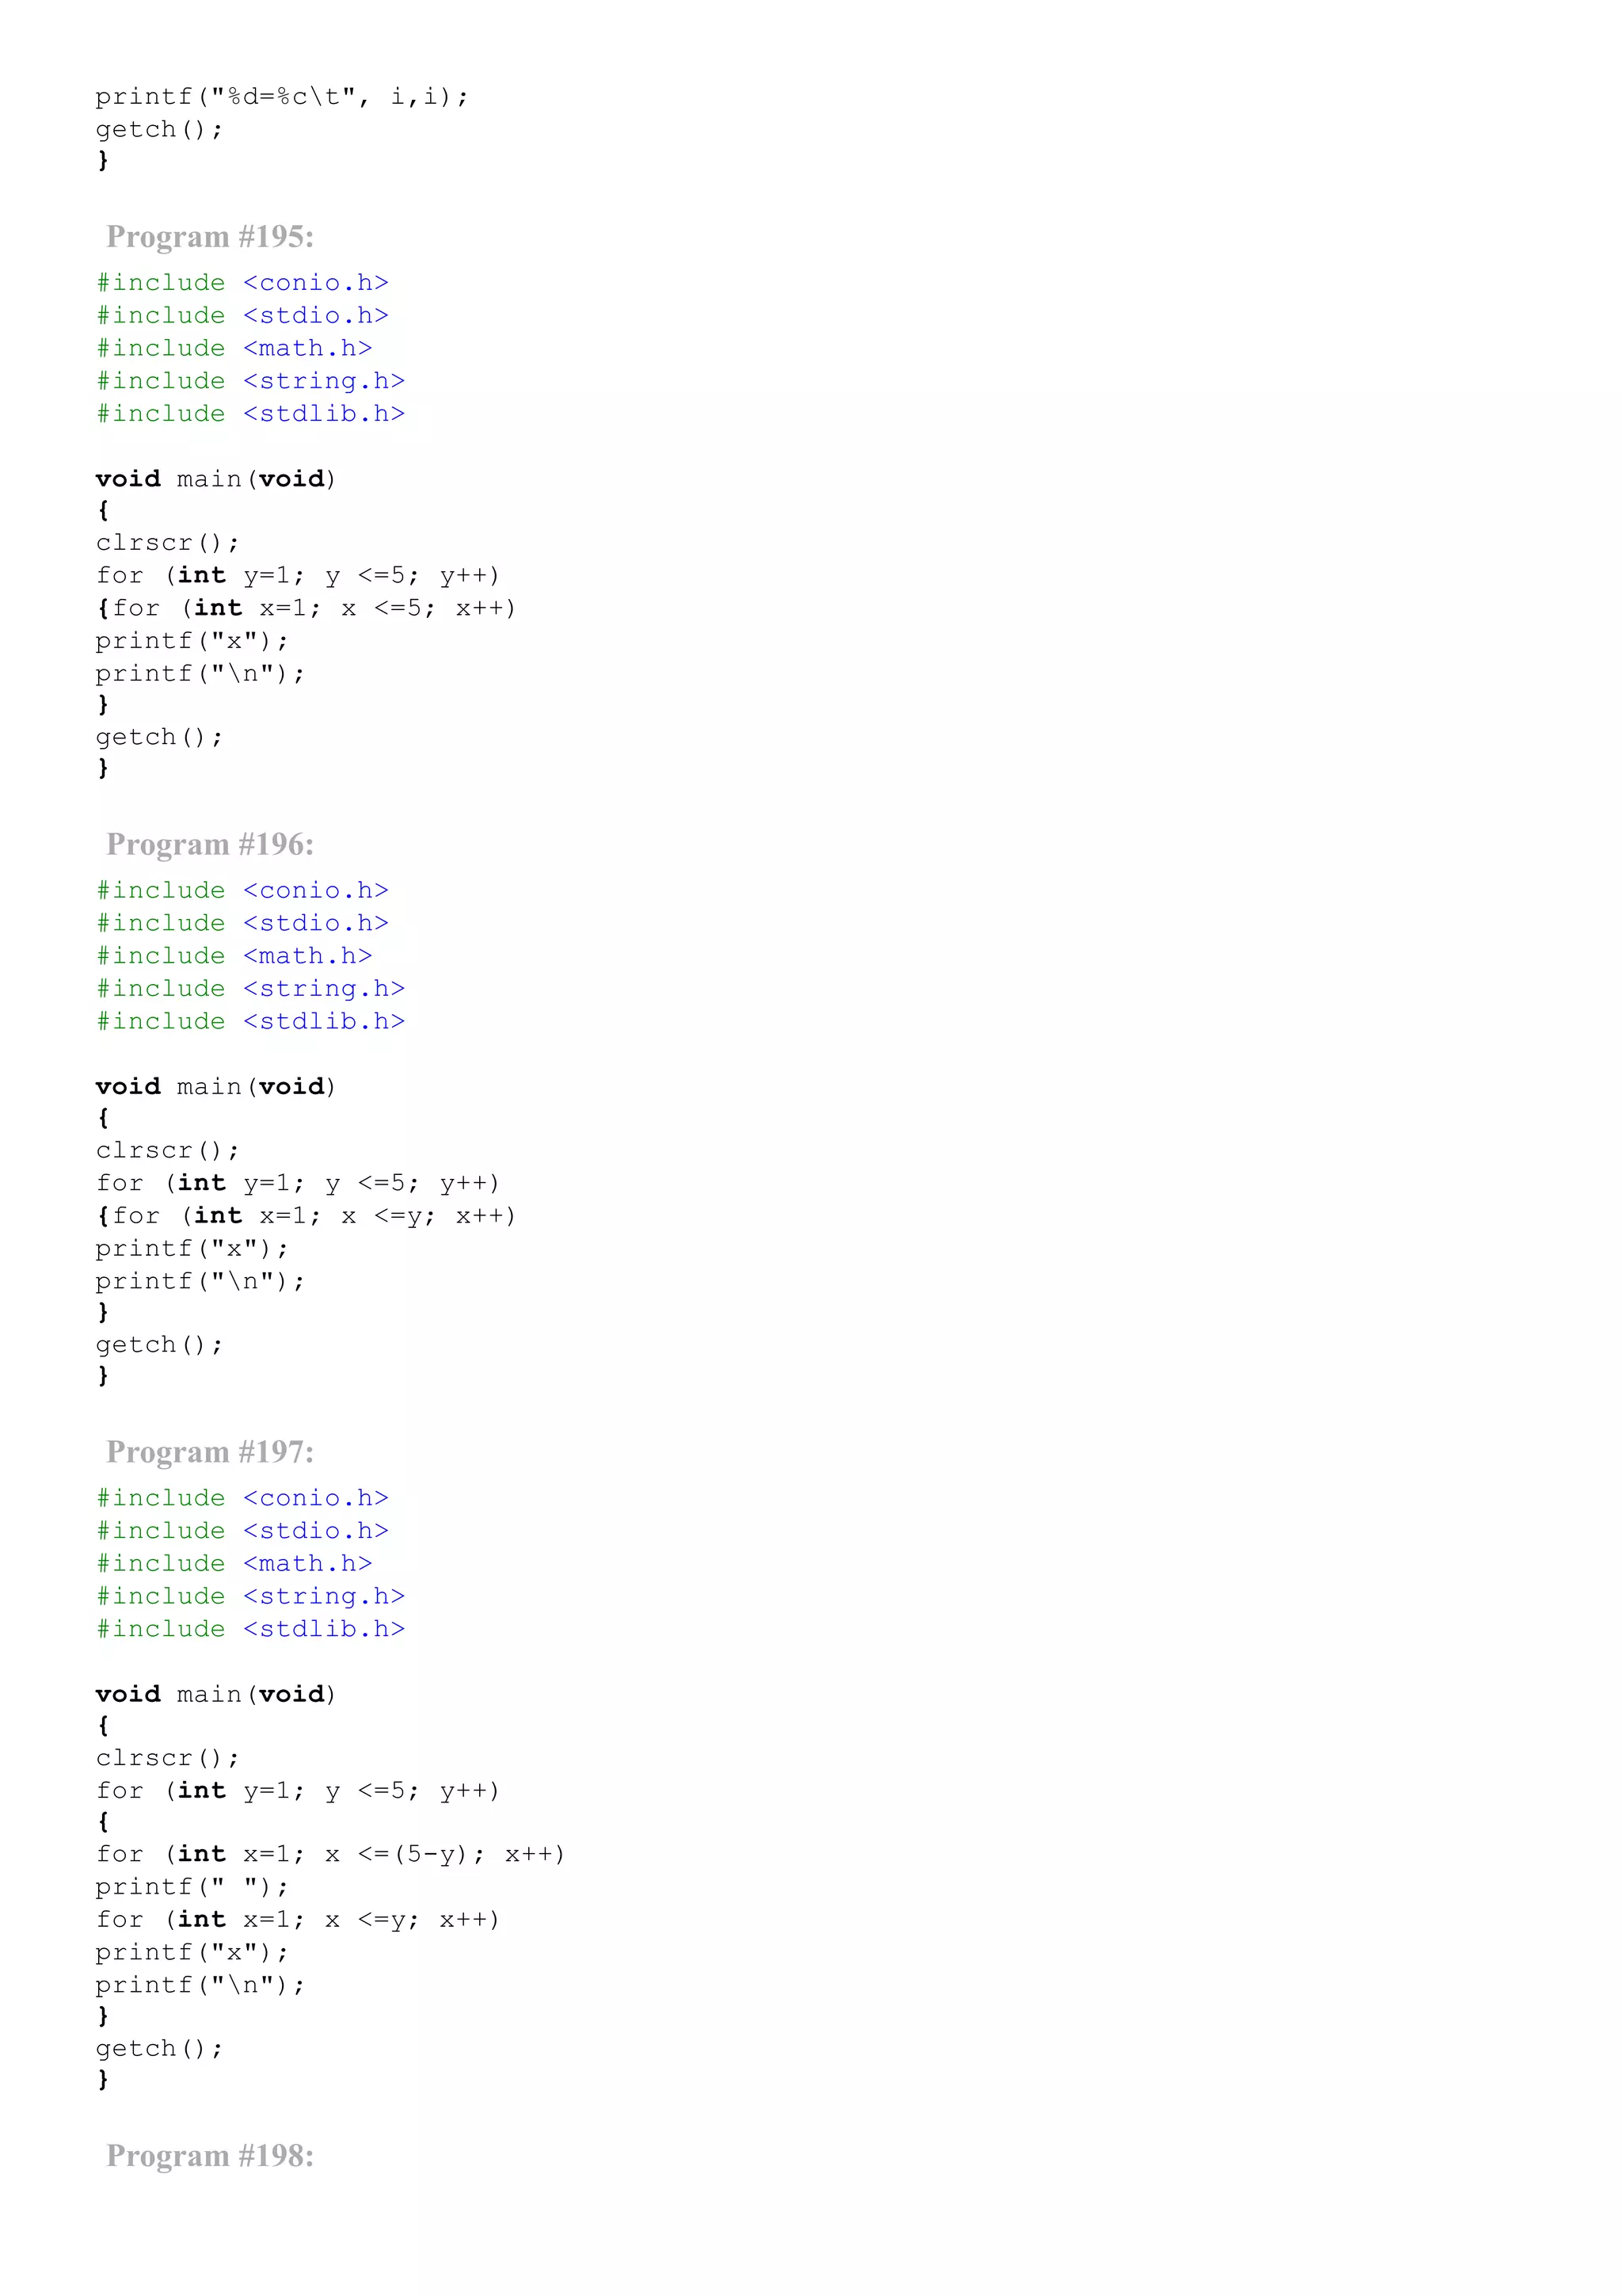
Task: Click printf("x"); in Program #195
Action: [192, 641]
